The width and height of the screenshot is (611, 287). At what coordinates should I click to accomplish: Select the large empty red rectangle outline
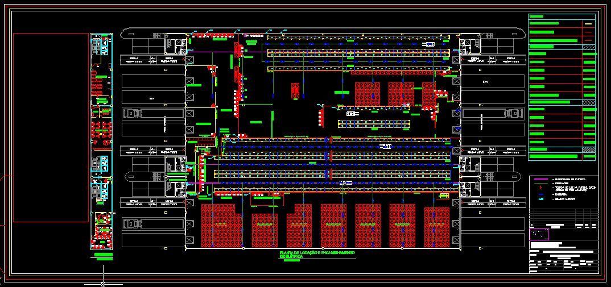(51, 128)
